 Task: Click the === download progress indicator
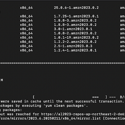point(95,97)
